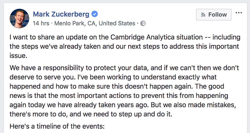Open the Menlo Park, CA location link

pyautogui.click(x=94, y=24)
